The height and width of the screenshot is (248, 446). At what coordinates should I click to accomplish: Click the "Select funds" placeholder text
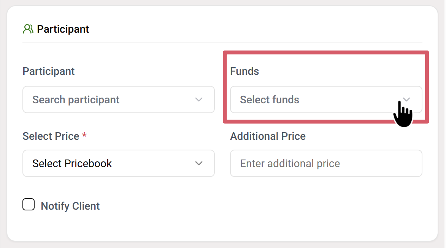coord(270,100)
